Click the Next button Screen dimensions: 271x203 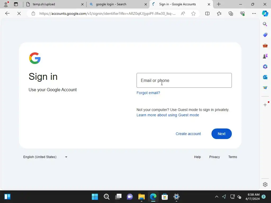[222, 134]
